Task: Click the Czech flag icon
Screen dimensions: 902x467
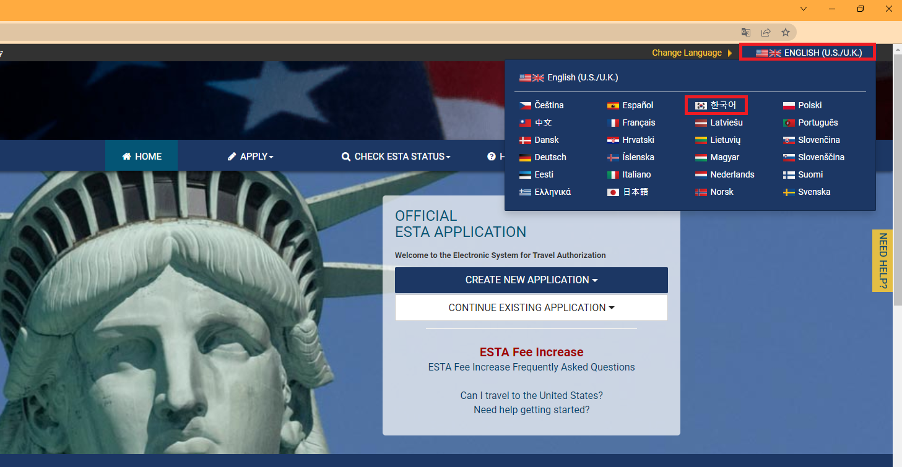Action: pos(525,105)
